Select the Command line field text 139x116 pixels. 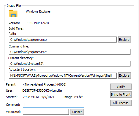click(x=69, y=52)
